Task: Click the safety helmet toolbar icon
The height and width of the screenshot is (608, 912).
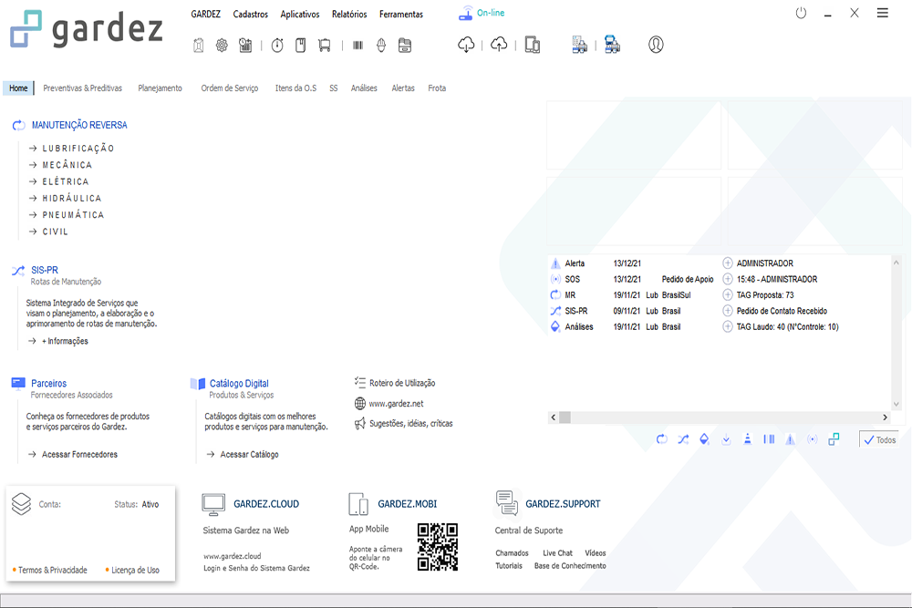Action: click(381, 45)
